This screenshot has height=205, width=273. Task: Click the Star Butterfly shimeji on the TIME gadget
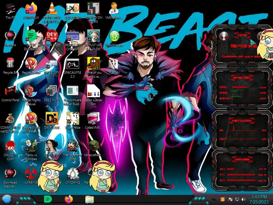(265, 45)
